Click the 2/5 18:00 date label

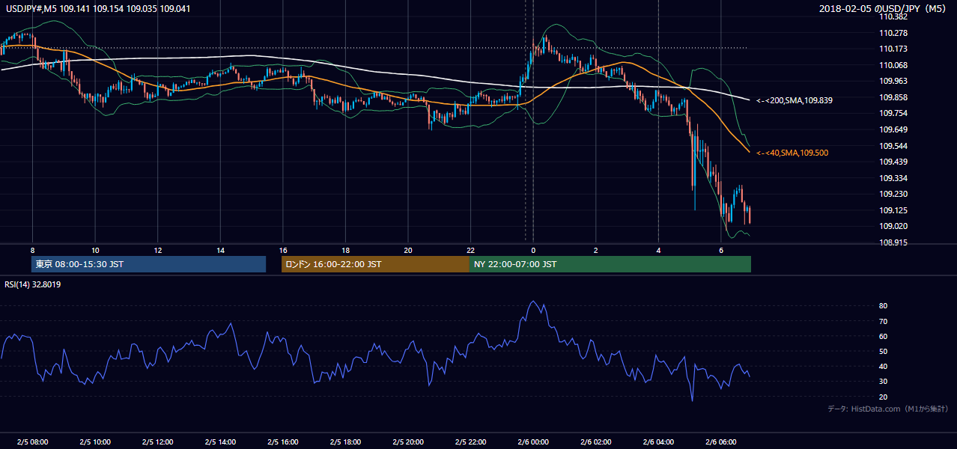tap(345, 442)
